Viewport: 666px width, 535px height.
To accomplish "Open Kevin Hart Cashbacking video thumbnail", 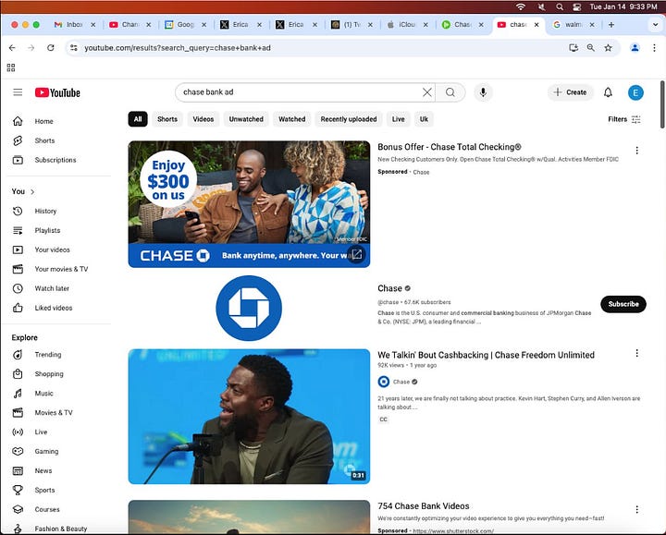I will click(x=249, y=416).
